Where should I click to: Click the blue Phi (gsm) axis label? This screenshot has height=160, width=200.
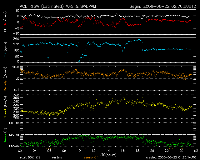coord(5,51)
